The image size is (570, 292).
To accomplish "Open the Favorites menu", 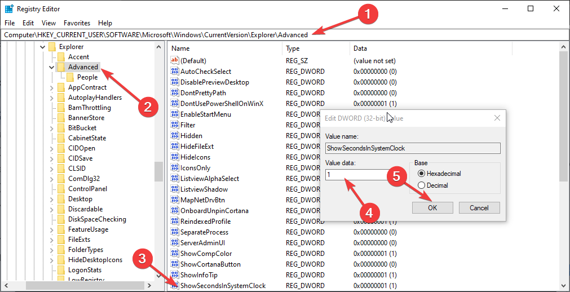I will (77, 23).
